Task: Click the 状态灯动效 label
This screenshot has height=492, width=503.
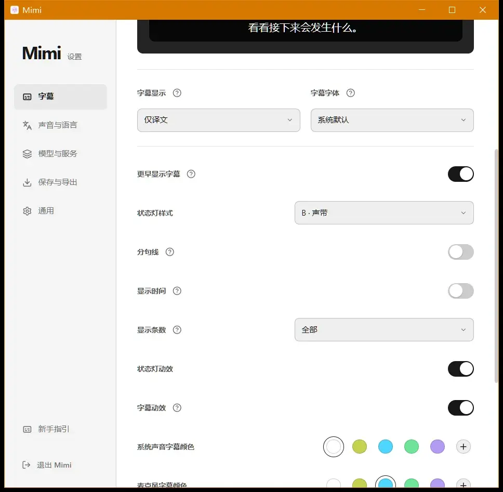Action: [x=155, y=369]
